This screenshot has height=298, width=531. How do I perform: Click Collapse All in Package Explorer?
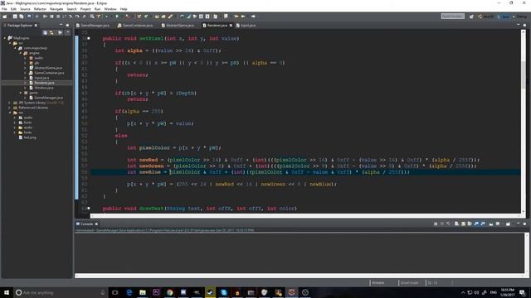click(45, 32)
